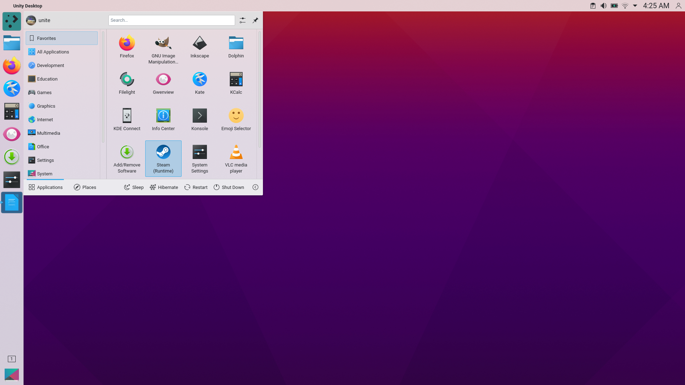Select the Favorites category
Screen dimensions: 685x385
pyautogui.click(x=62, y=38)
